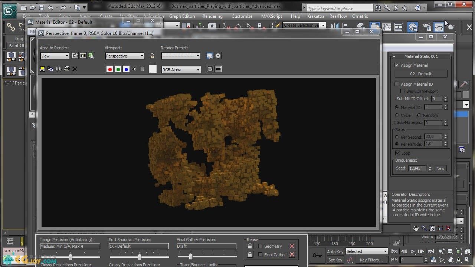Click the Render Setup teapot icon beside Area to Render
This screenshot has width=475, height=267.
click(x=91, y=56)
